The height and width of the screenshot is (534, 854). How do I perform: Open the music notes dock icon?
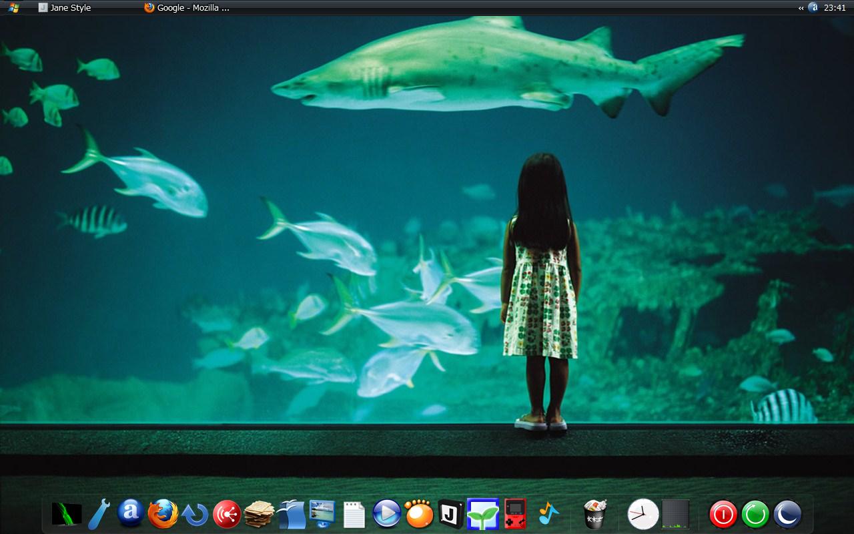[x=547, y=513]
